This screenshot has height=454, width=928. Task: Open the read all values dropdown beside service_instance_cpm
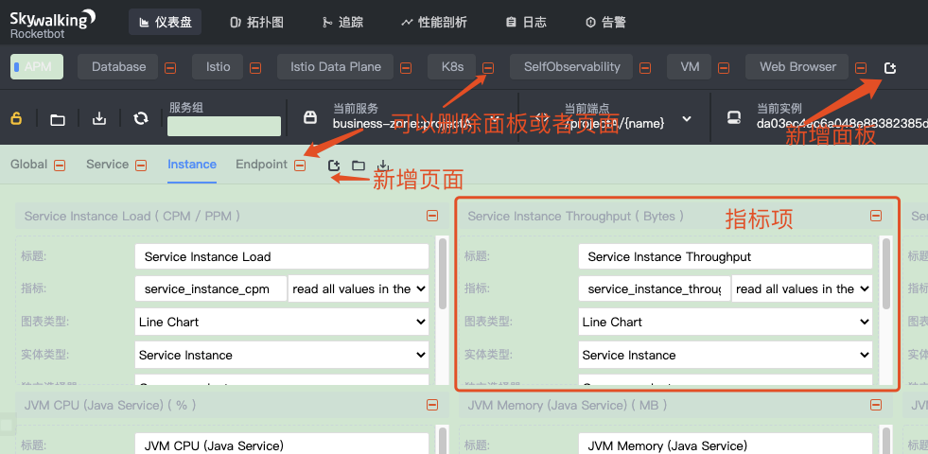pyautogui.click(x=359, y=288)
